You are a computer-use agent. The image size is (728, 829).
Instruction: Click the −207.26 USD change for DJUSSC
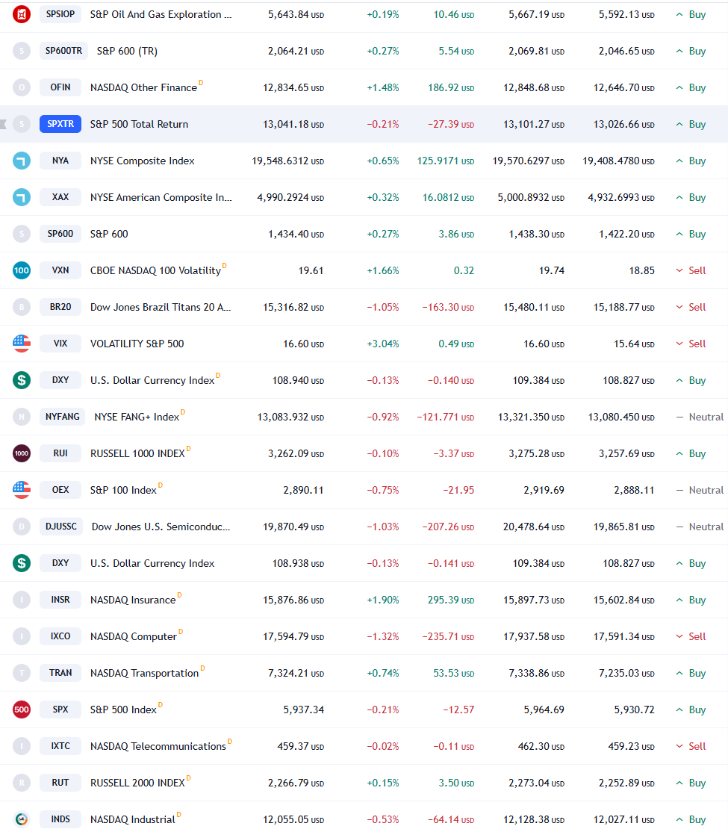[448, 527]
